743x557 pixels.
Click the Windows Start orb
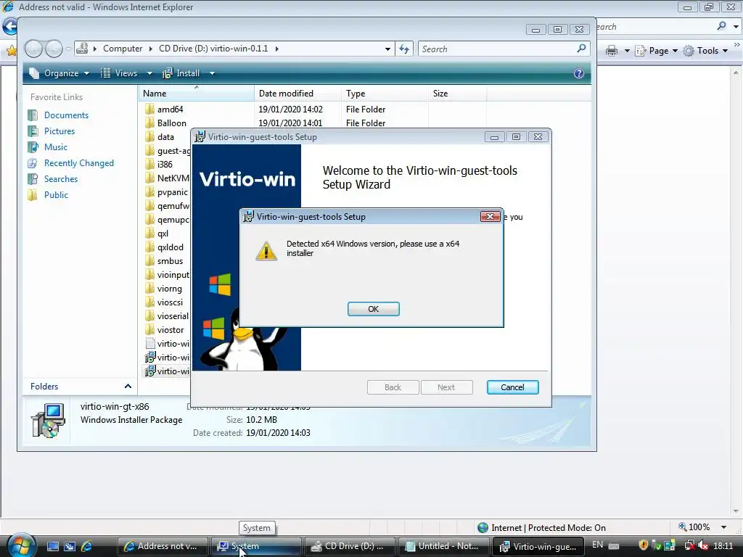(20, 545)
